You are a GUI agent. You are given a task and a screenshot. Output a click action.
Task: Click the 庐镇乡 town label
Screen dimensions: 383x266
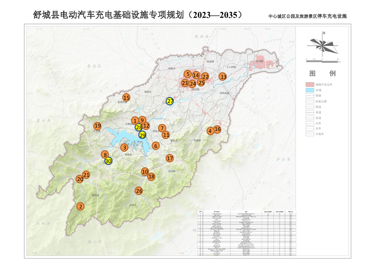[133, 205]
